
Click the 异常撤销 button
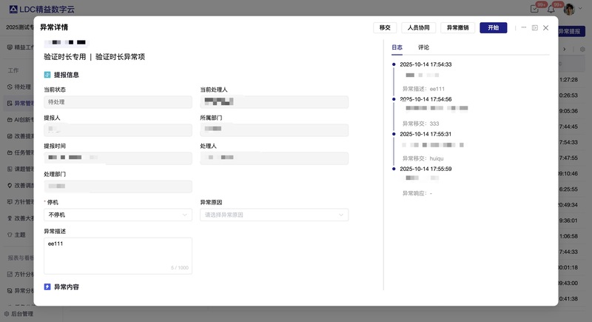[457, 27]
